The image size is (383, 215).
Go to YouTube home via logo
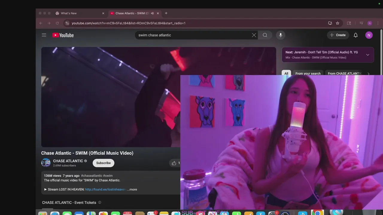tap(63, 35)
